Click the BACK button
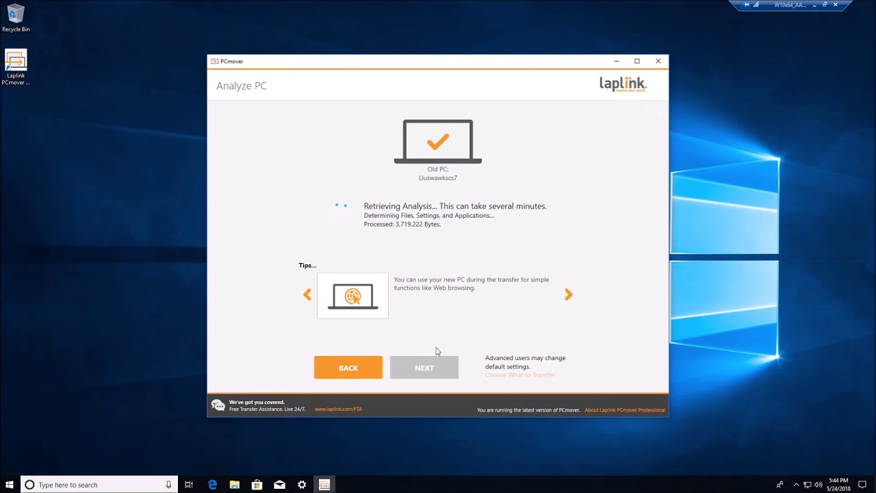This screenshot has width=876, height=493. pyautogui.click(x=348, y=368)
